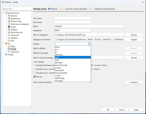Viewport: 146px width, 114px height.
Task: Open the Git Paths tree item
Action: [13, 46]
